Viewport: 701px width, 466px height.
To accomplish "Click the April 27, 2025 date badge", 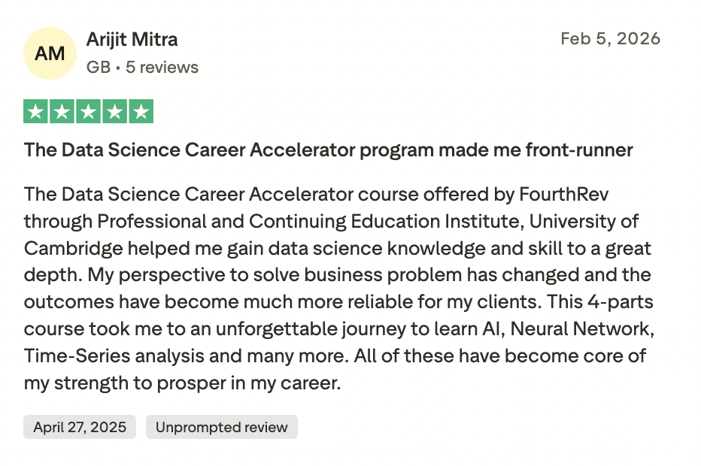I will click(80, 427).
